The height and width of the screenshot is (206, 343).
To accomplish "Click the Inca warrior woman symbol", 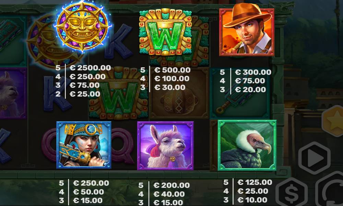I will [x=84, y=145].
